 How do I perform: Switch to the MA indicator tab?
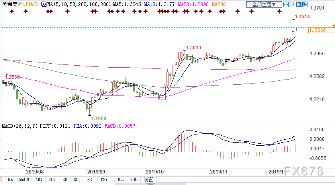(x=10, y=179)
